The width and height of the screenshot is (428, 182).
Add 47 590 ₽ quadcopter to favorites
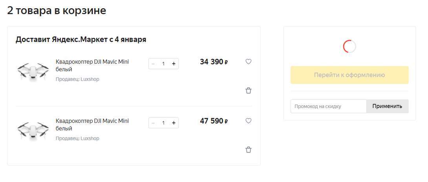pyautogui.click(x=248, y=121)
